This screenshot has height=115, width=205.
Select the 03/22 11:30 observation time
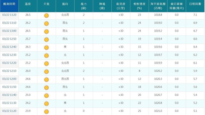point(9,103)
